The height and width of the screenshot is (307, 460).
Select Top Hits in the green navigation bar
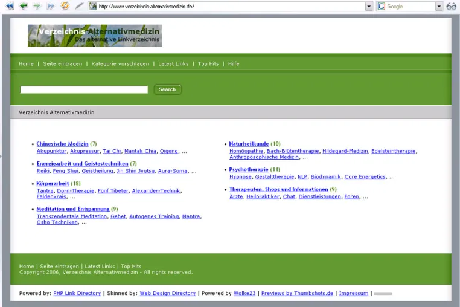208,63
